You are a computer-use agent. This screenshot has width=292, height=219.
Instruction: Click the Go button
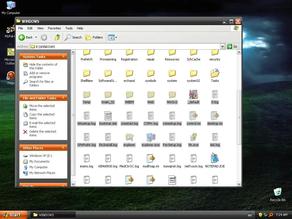click(x=232, y=46)
